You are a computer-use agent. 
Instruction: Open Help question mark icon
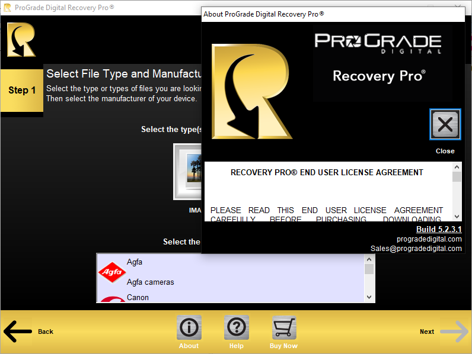(x=237, y=327)
